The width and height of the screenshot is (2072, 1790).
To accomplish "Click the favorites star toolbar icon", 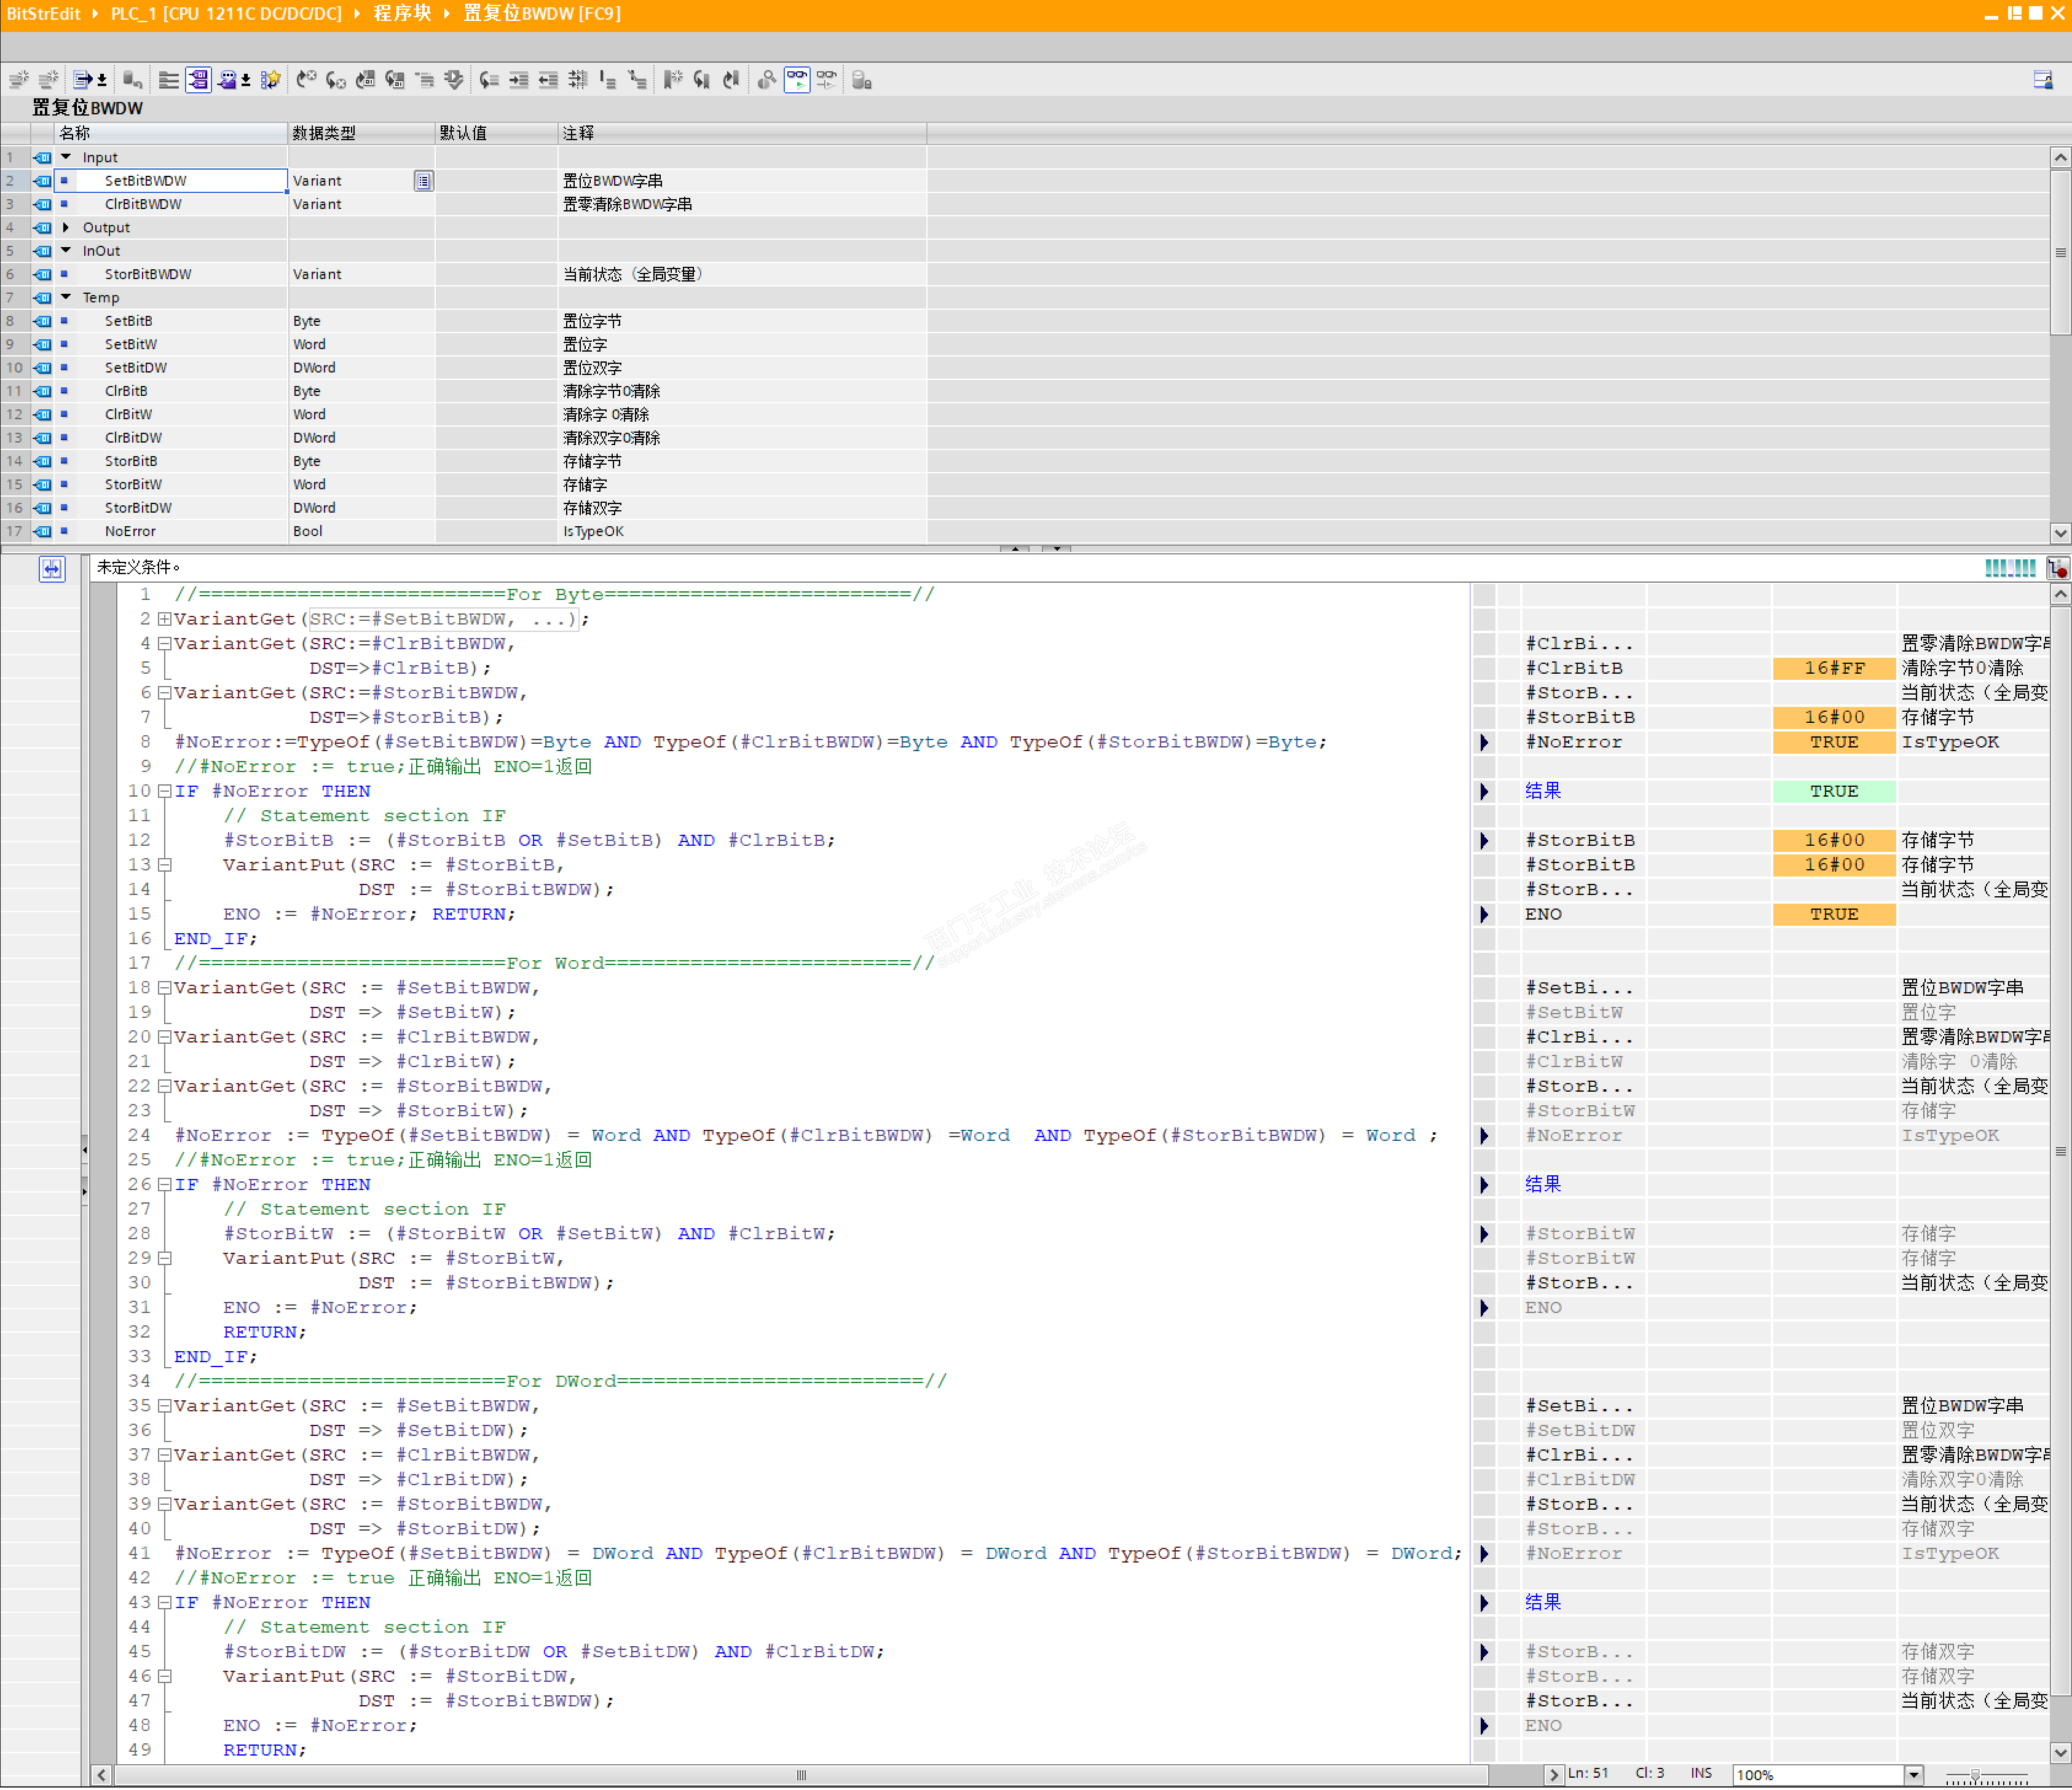I will (x=270, y=80).
